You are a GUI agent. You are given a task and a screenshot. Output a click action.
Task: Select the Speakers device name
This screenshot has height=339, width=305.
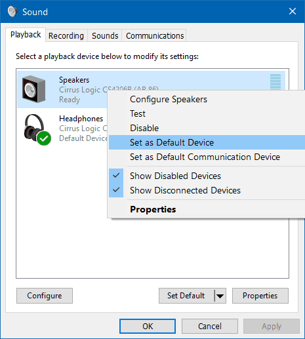(74, 80)
